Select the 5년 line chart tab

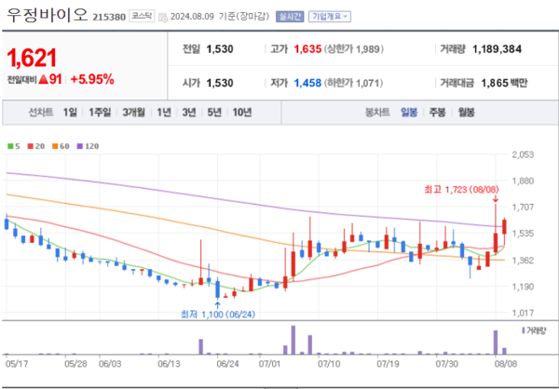coord(214,113)
